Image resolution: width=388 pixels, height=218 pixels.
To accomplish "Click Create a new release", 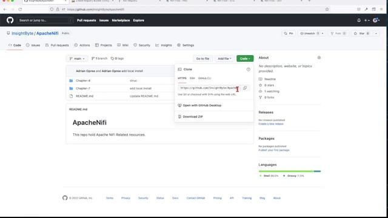I will pos(271,124).
